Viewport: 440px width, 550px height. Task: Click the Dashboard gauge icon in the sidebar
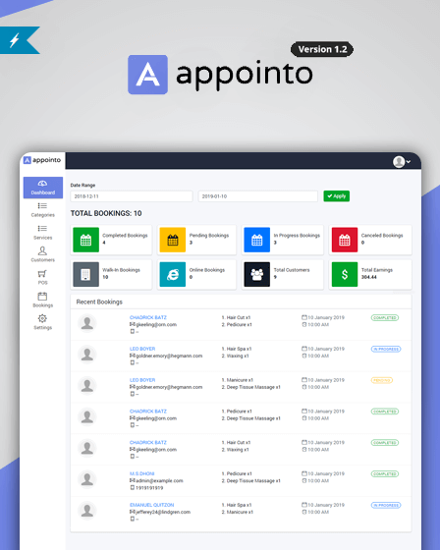[42, 184]
